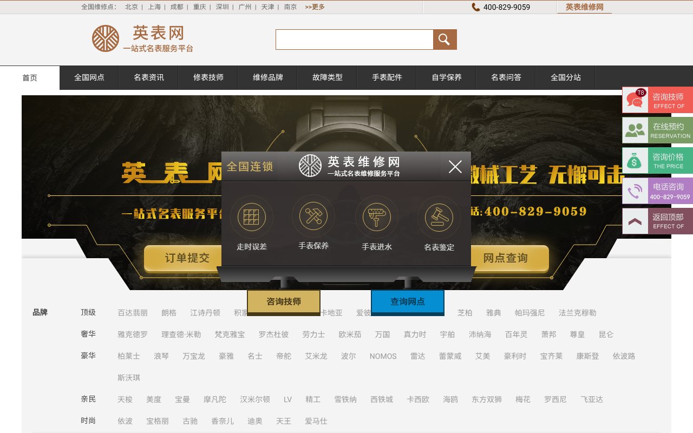Select the 手表进水 brush icon

pos(376,216)
